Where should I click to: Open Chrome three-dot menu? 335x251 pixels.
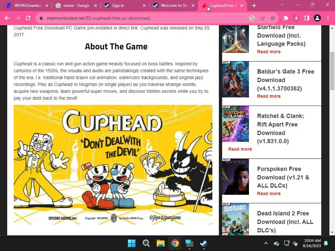(x=328, y=18)
